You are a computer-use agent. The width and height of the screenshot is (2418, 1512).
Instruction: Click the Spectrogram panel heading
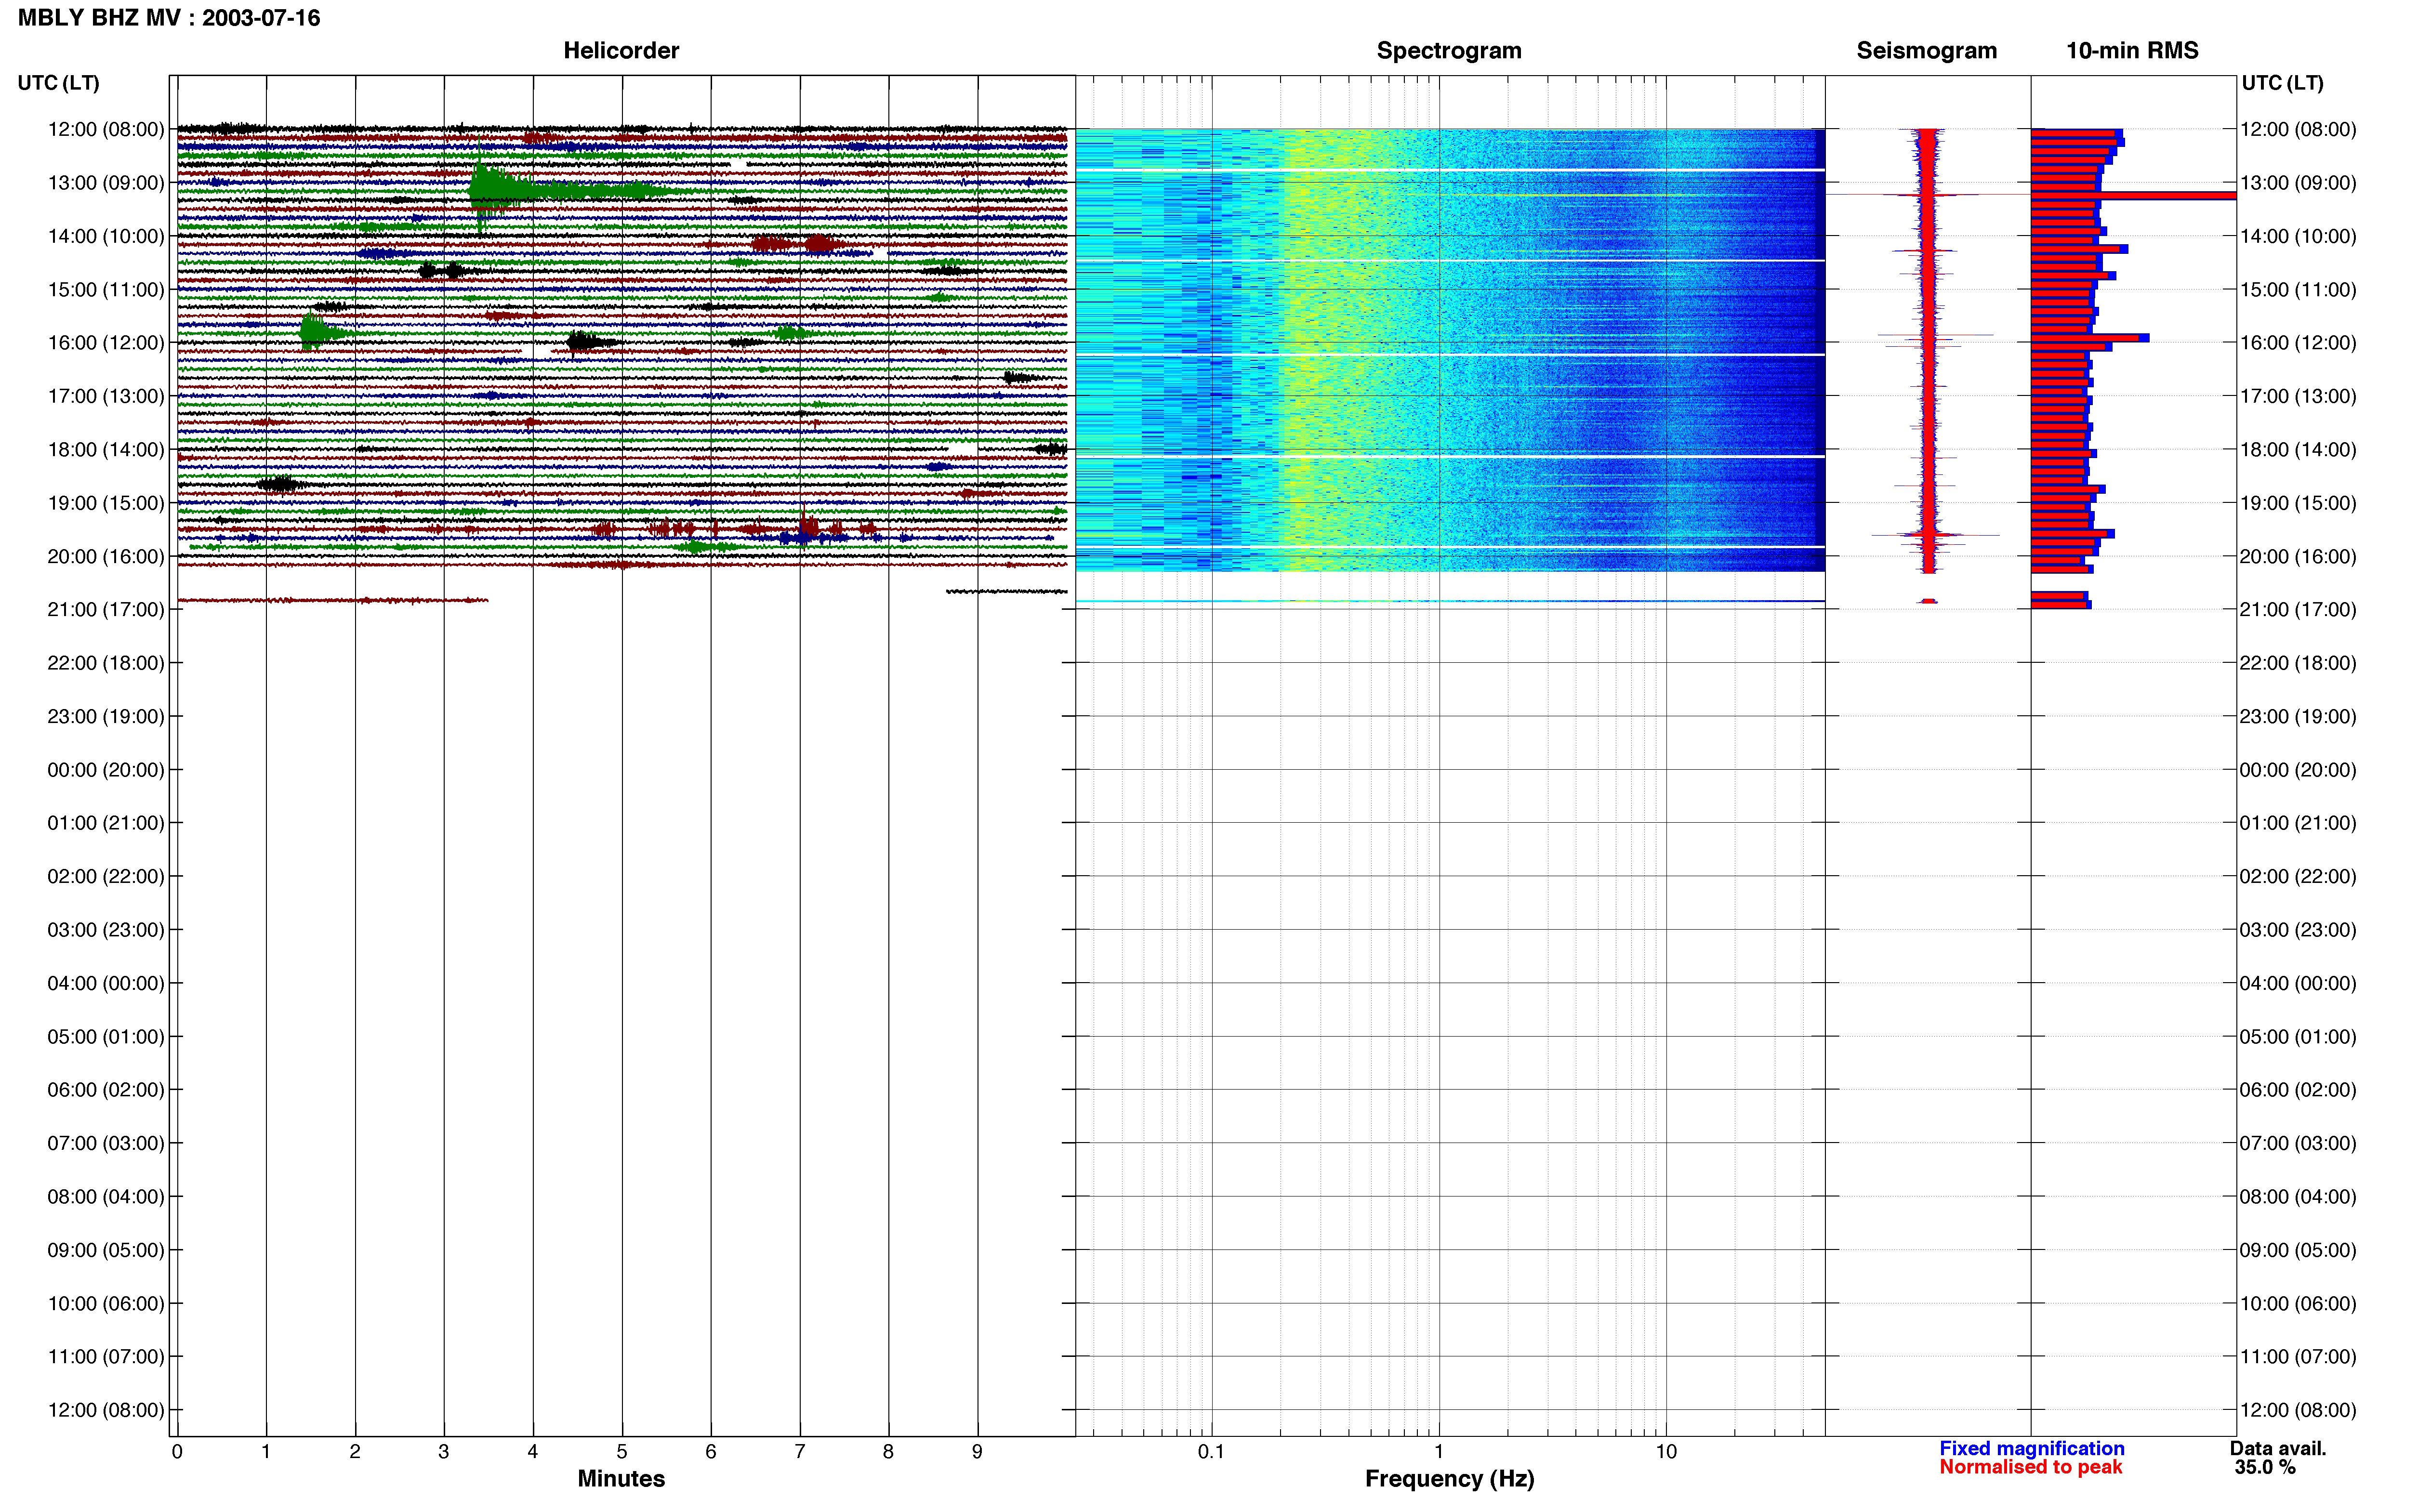tap(1449, 51)
